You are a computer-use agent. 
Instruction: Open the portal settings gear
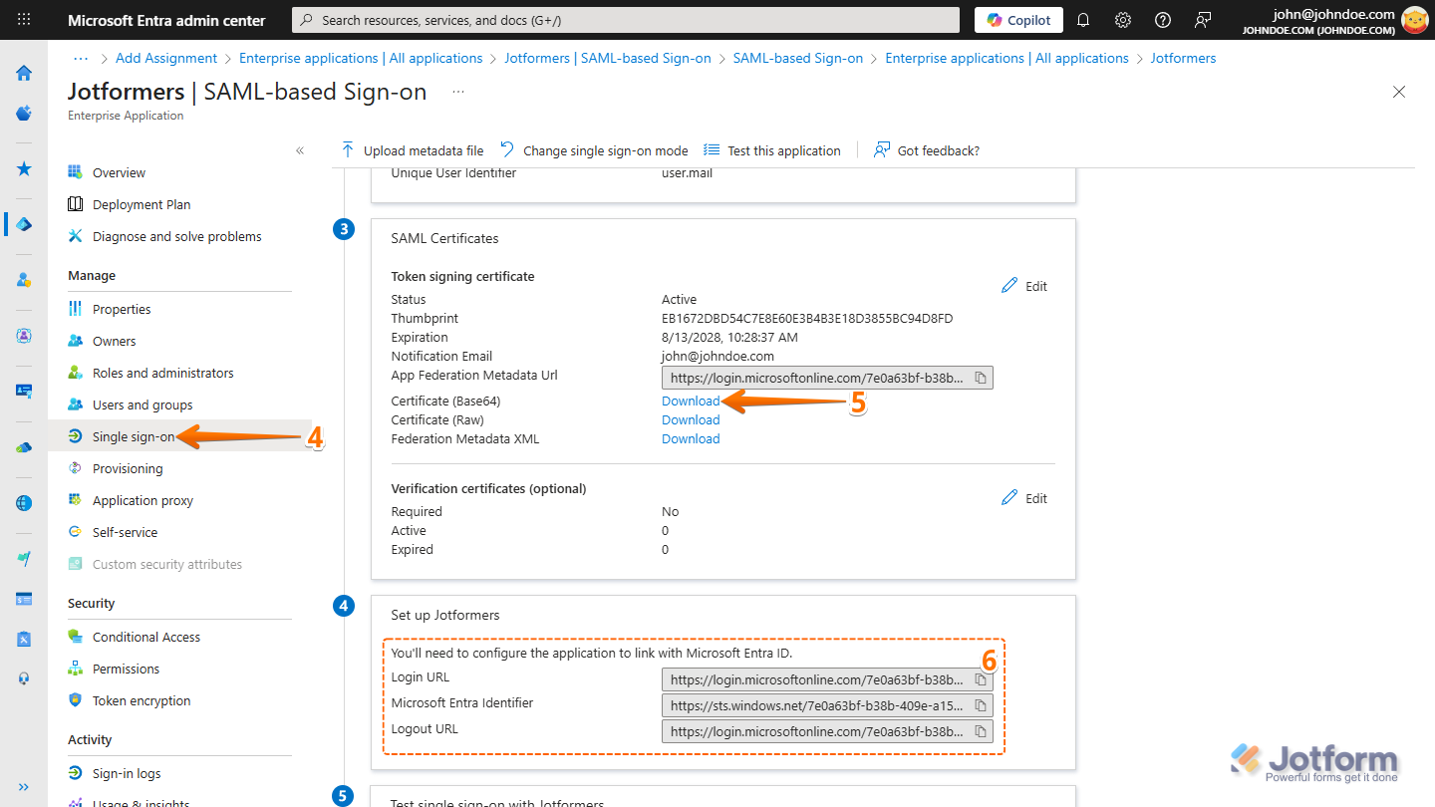pyautogui.click(x=1123, y=20)
